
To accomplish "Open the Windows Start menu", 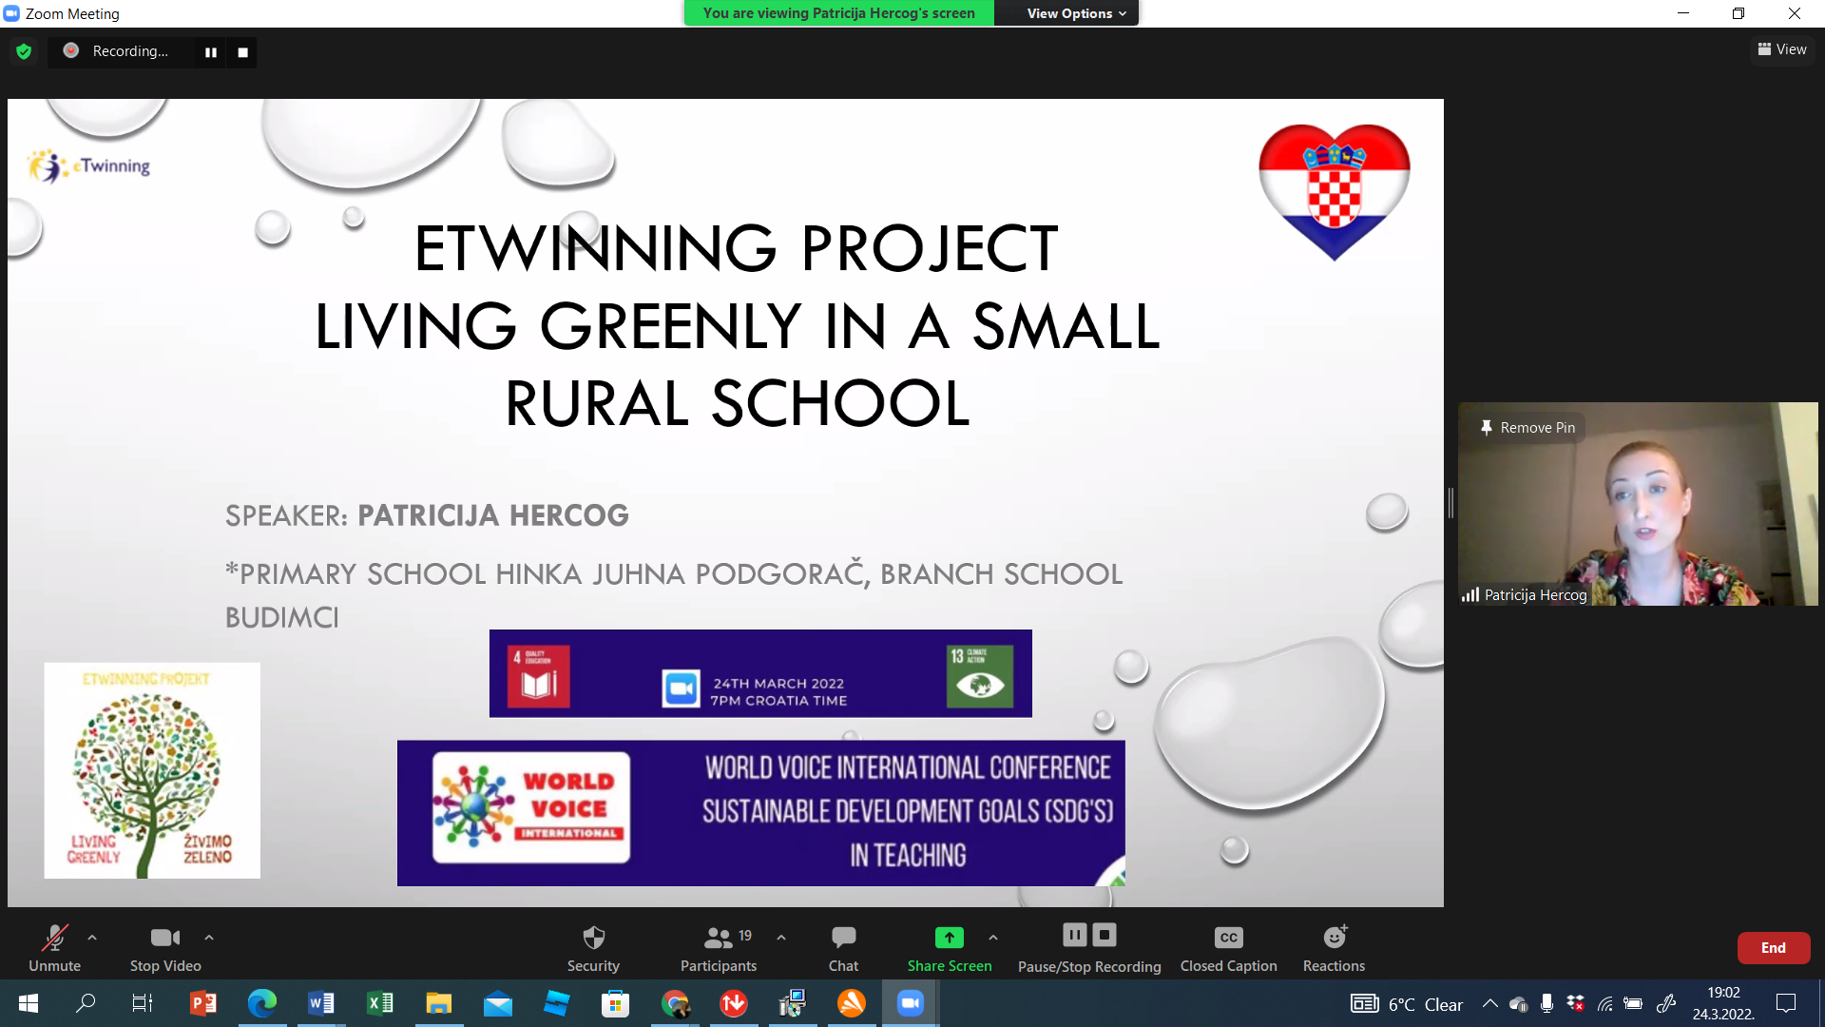I will point(29,1003).
